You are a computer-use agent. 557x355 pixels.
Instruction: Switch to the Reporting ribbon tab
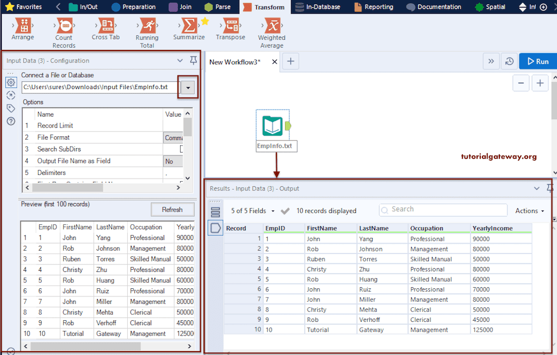click(x=378, y=7)
